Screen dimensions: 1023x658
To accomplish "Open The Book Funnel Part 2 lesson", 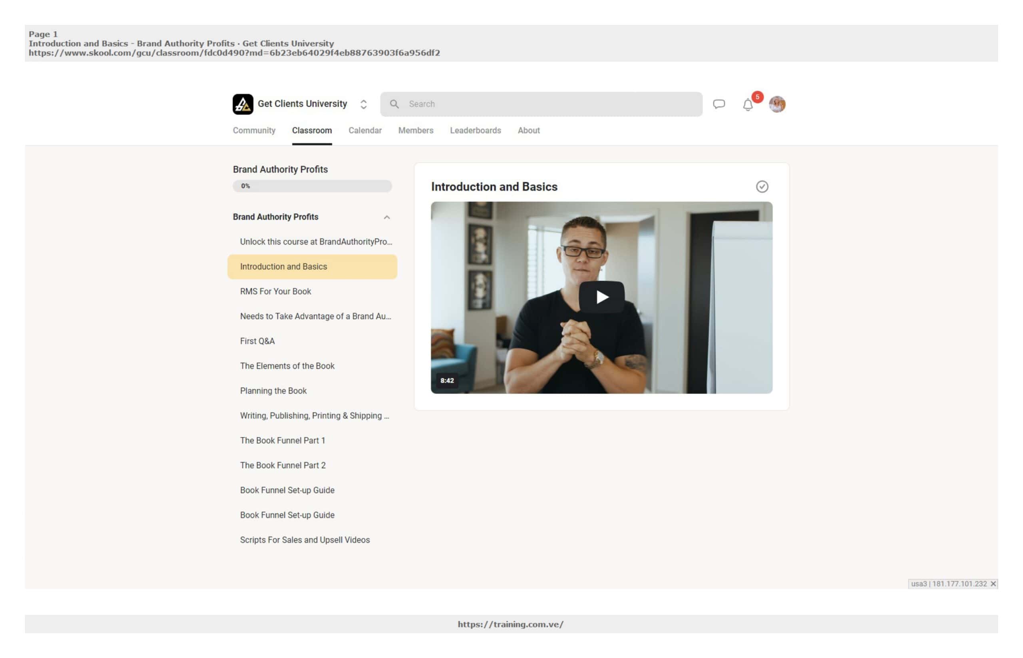I will (283, 465).
